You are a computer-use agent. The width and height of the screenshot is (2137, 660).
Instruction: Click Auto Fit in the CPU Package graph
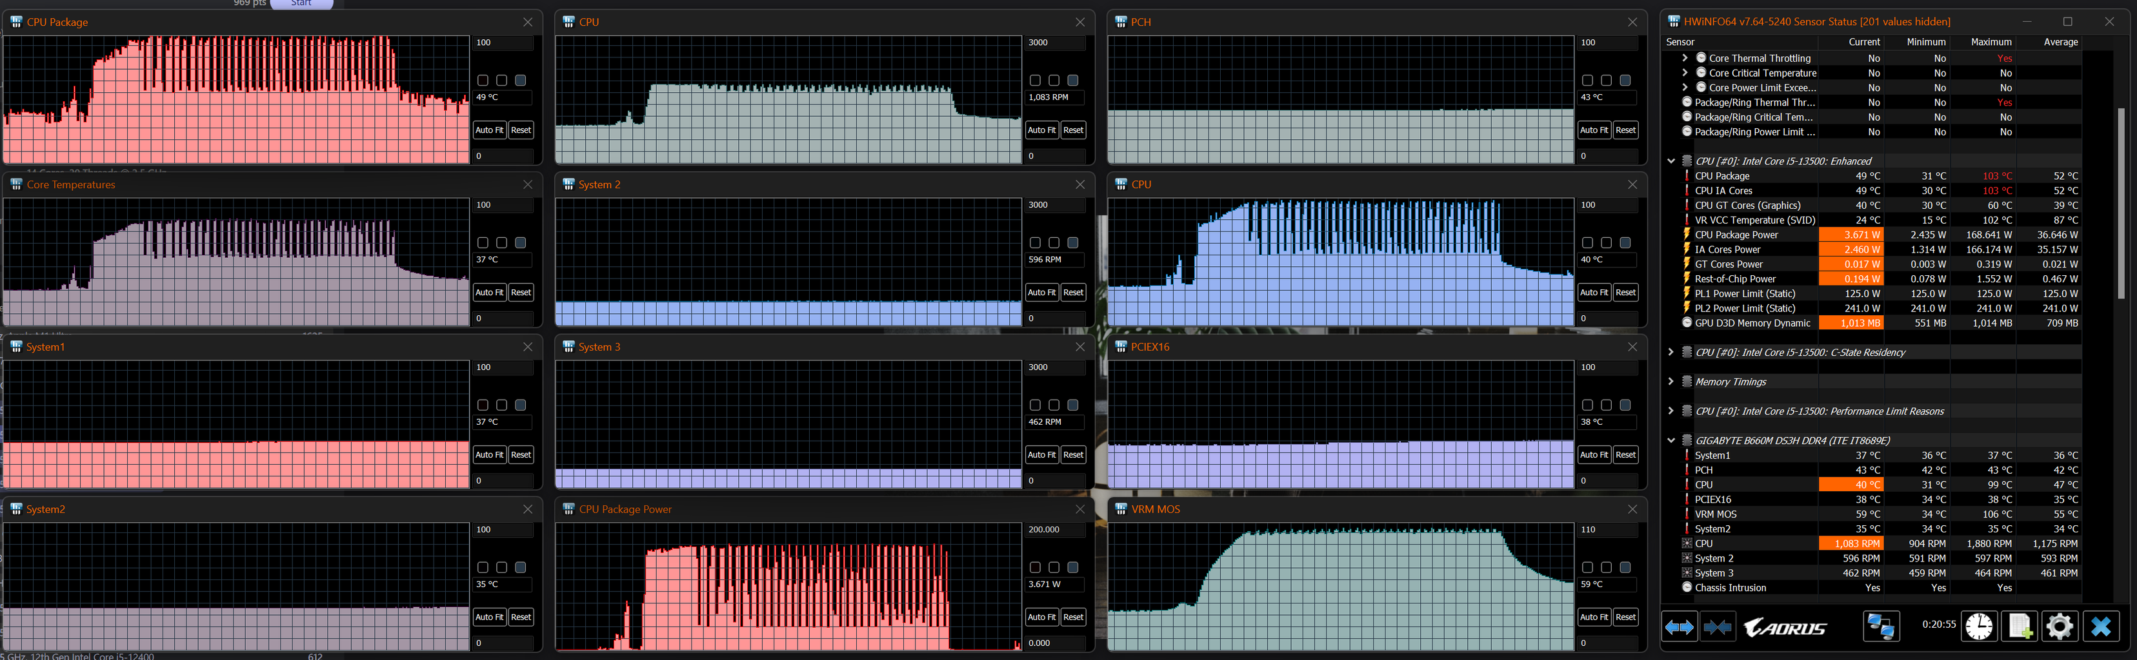[490, 130]
